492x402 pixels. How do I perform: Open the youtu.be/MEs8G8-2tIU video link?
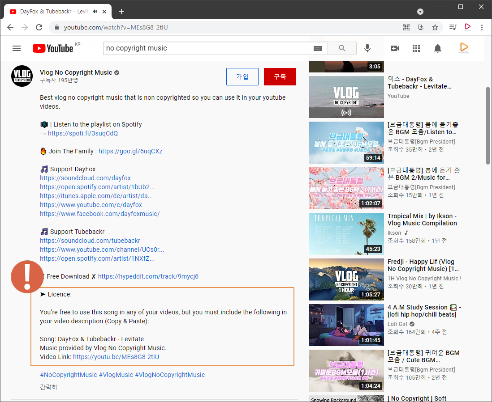[116, 357]
